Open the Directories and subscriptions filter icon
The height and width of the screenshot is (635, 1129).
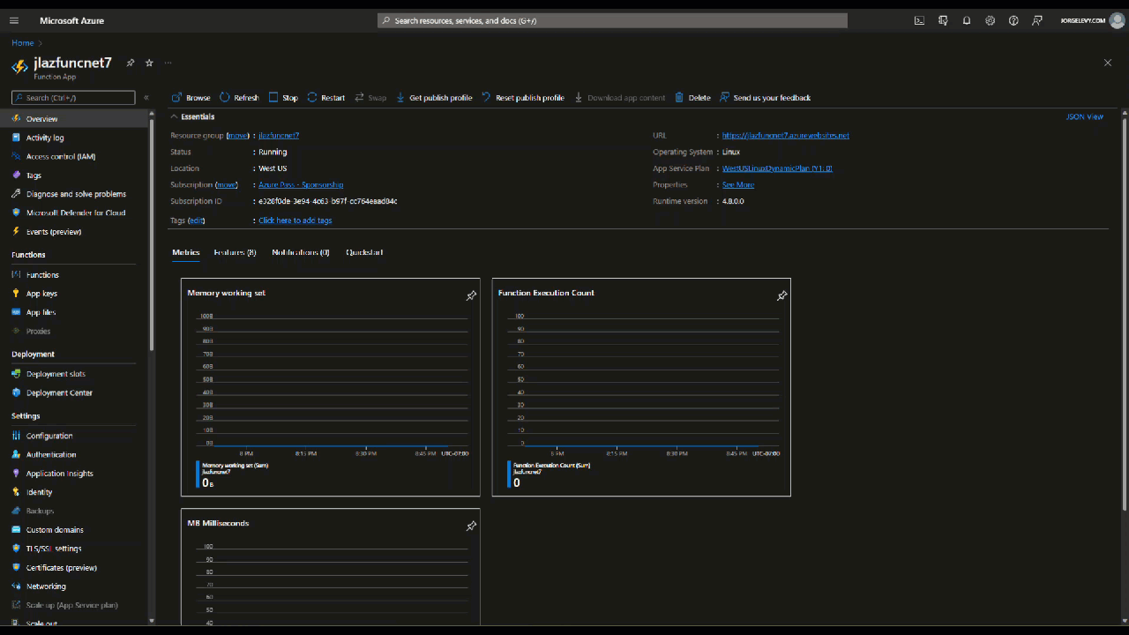(943, 20)
